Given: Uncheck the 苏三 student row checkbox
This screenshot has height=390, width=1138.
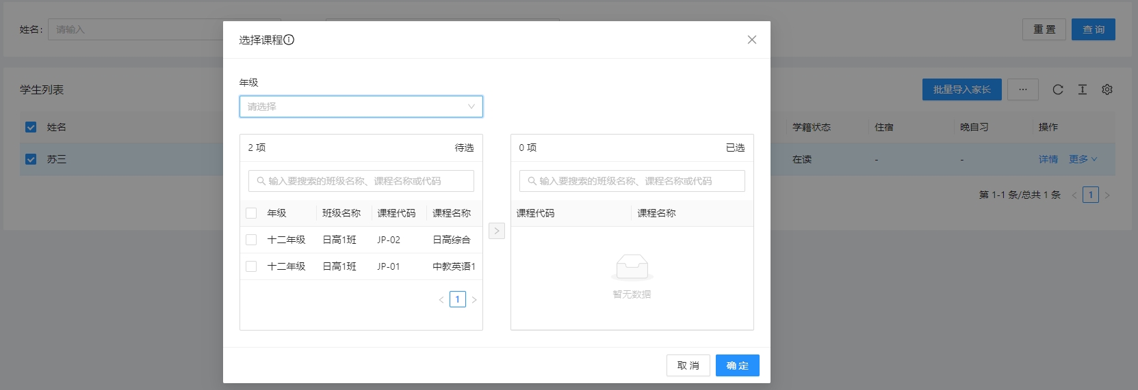Looking at the screenshot, I should [31, 159].
